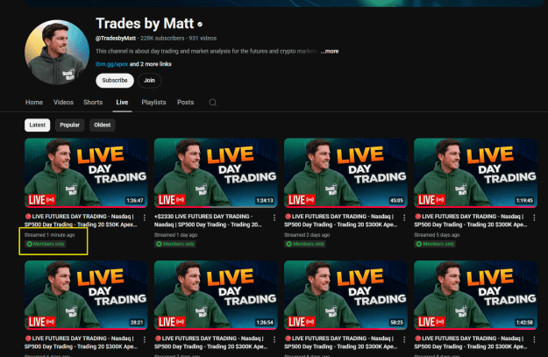Image resolution: width=548 pixels, height=357 pixels.
Task: Play the stream with 28:21 duration
Action: coord(86,295)
